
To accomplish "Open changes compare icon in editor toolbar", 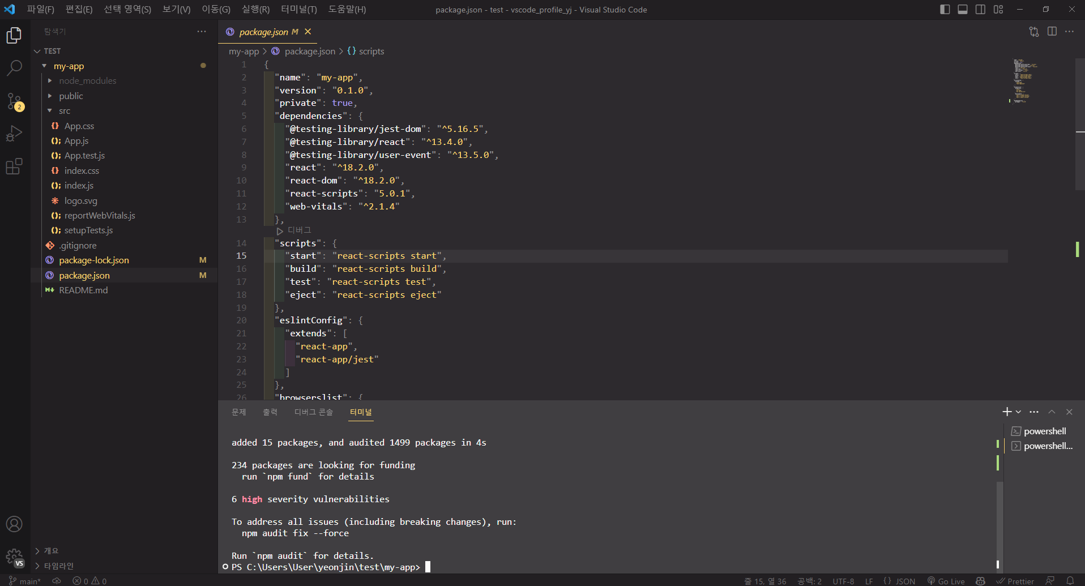I will 1034,32.
